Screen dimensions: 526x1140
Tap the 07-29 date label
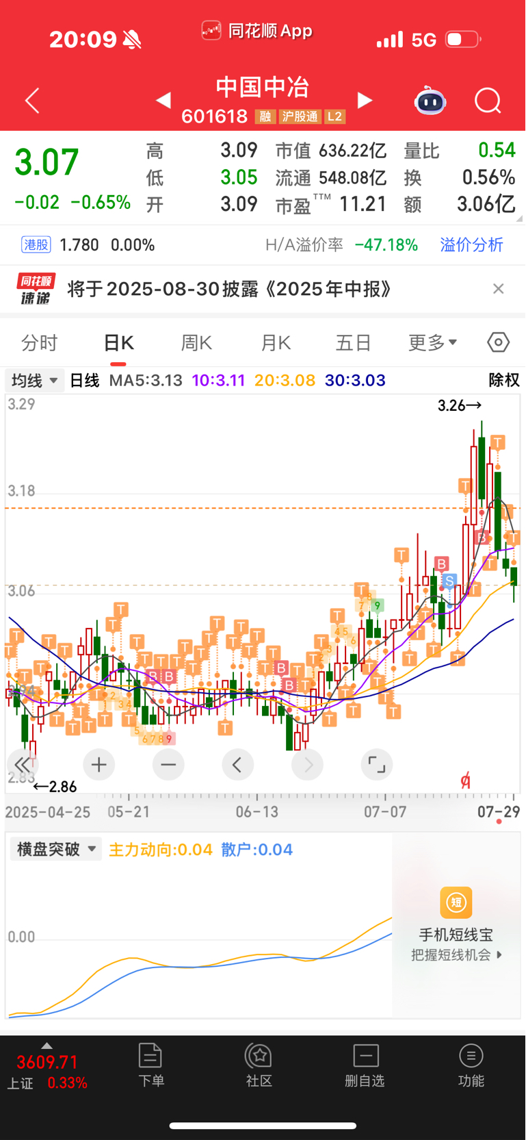point(499,812)
